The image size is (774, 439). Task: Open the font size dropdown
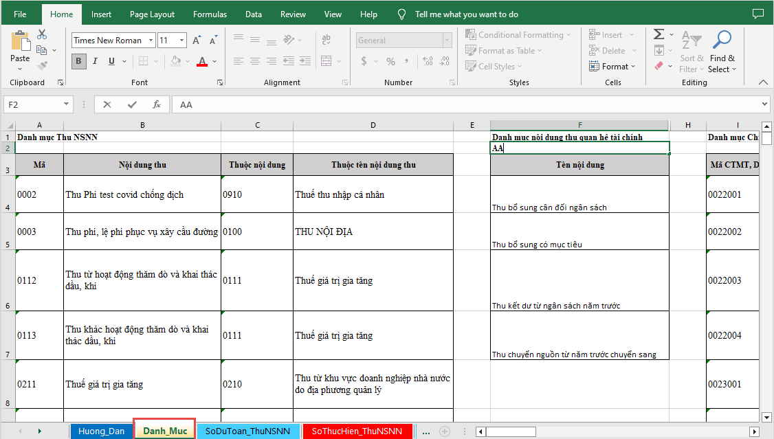pos(181,41)
